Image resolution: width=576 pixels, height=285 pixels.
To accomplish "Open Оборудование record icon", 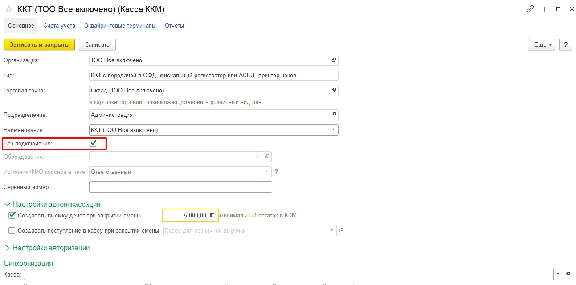I will [x=267, y=157].
